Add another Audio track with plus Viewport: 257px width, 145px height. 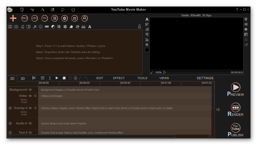click(10, 123)
